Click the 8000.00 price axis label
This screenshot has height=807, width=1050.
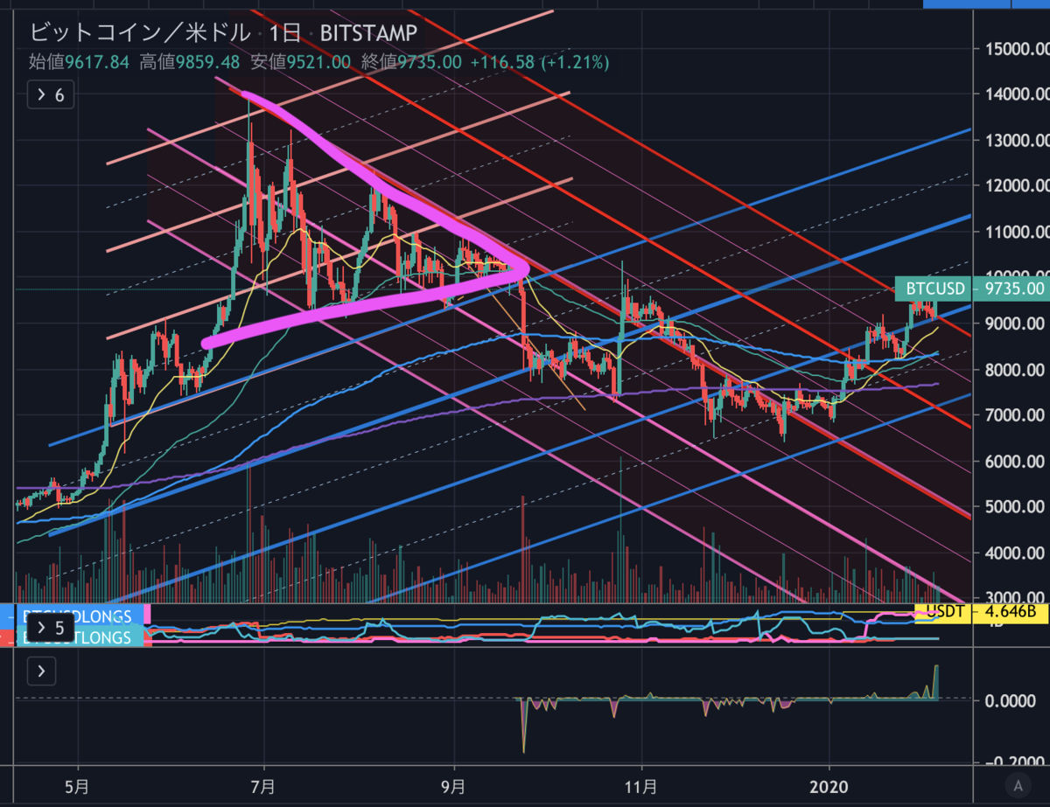click(1013, 370)
